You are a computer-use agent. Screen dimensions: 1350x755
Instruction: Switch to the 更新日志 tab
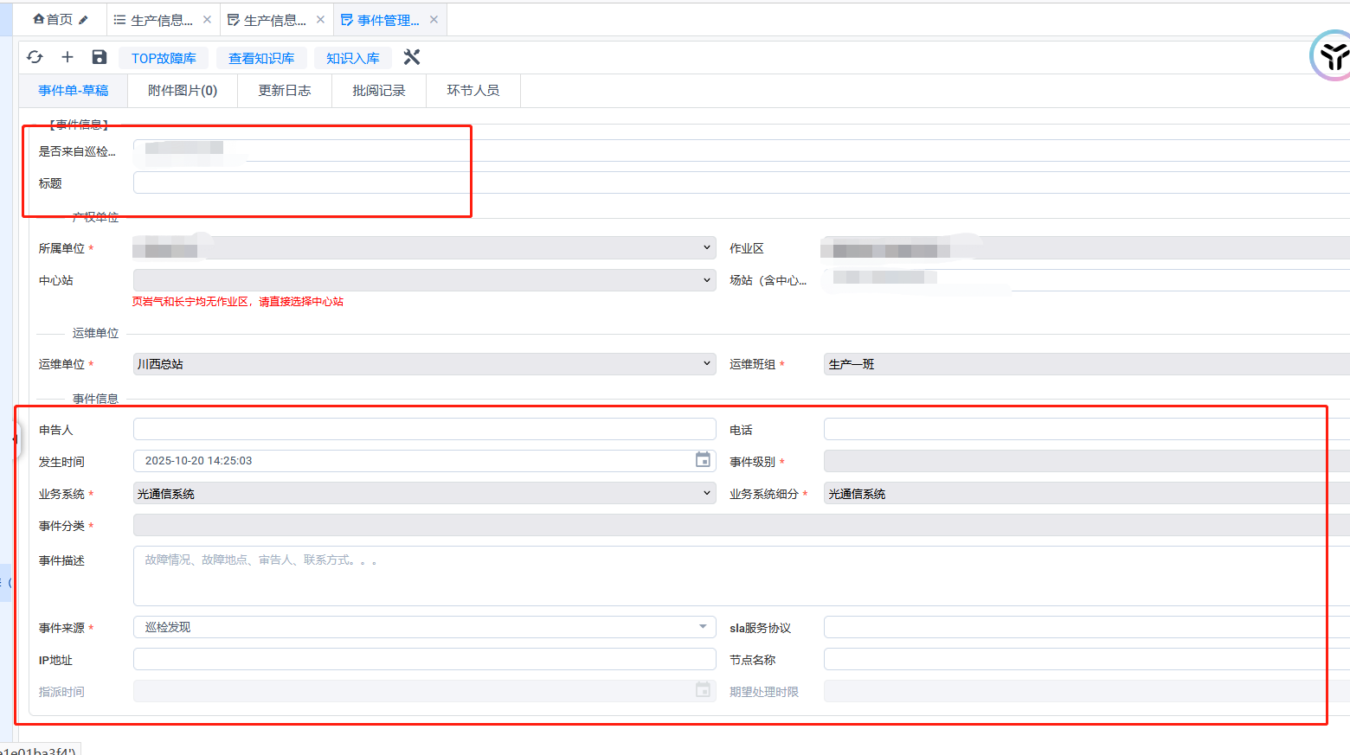point(284,91)
